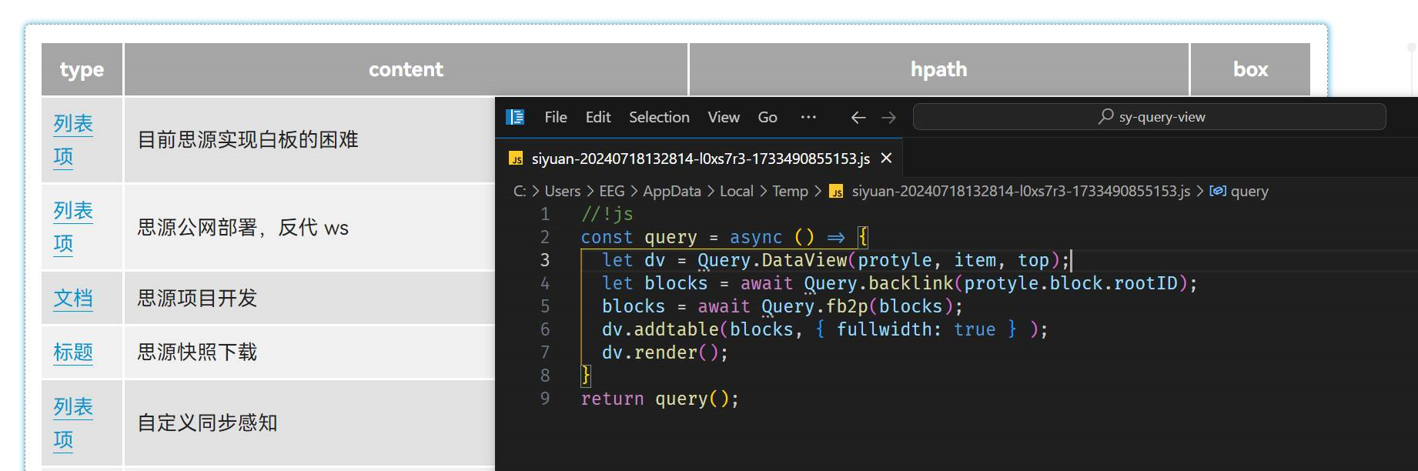
Task: Click the query symbol icon in breadcrumb
Action: [1218, 191]
